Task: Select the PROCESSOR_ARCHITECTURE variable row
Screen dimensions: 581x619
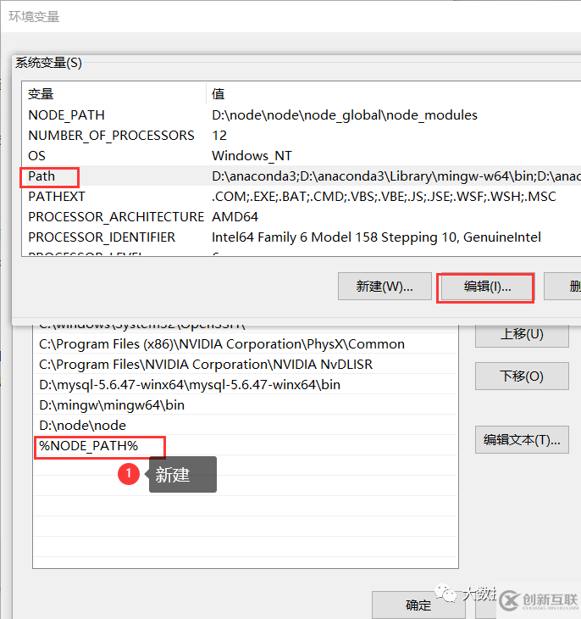Action: pos(301,217)
